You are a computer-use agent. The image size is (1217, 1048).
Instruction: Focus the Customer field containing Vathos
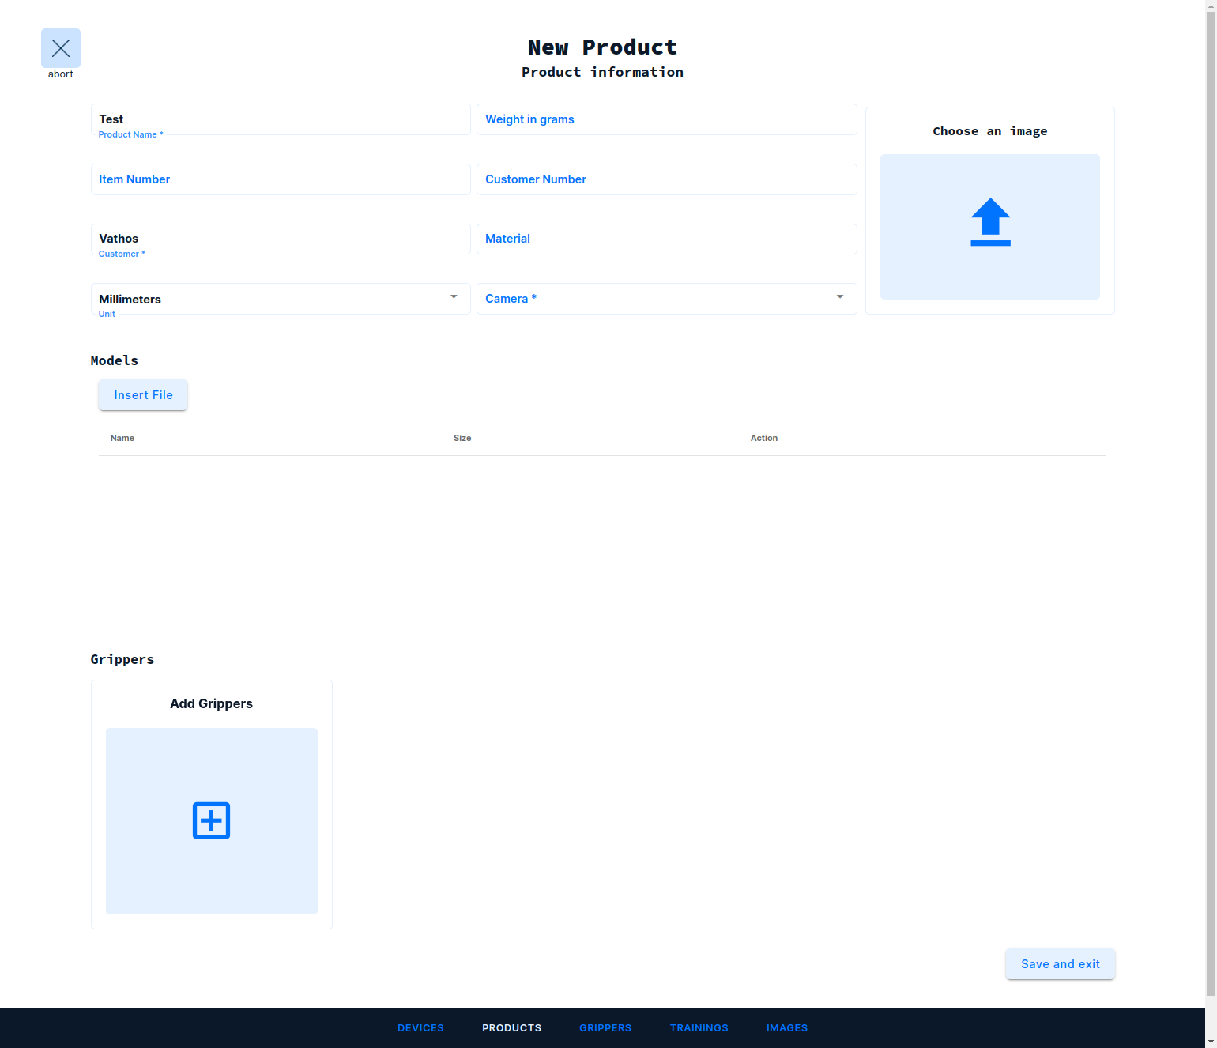pyautogui.click(x=281, y=239)
